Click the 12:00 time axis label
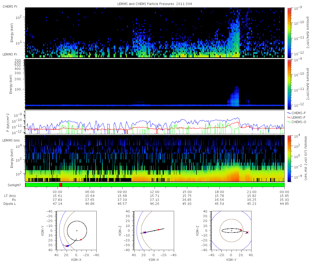This screenshot has height=263, width=316. click(x=155, y=192)
